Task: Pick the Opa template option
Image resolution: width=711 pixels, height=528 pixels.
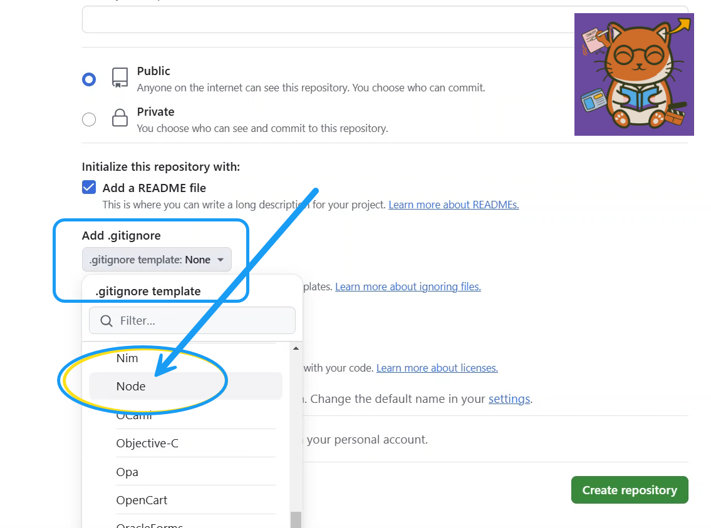Action: coord(127,472)
